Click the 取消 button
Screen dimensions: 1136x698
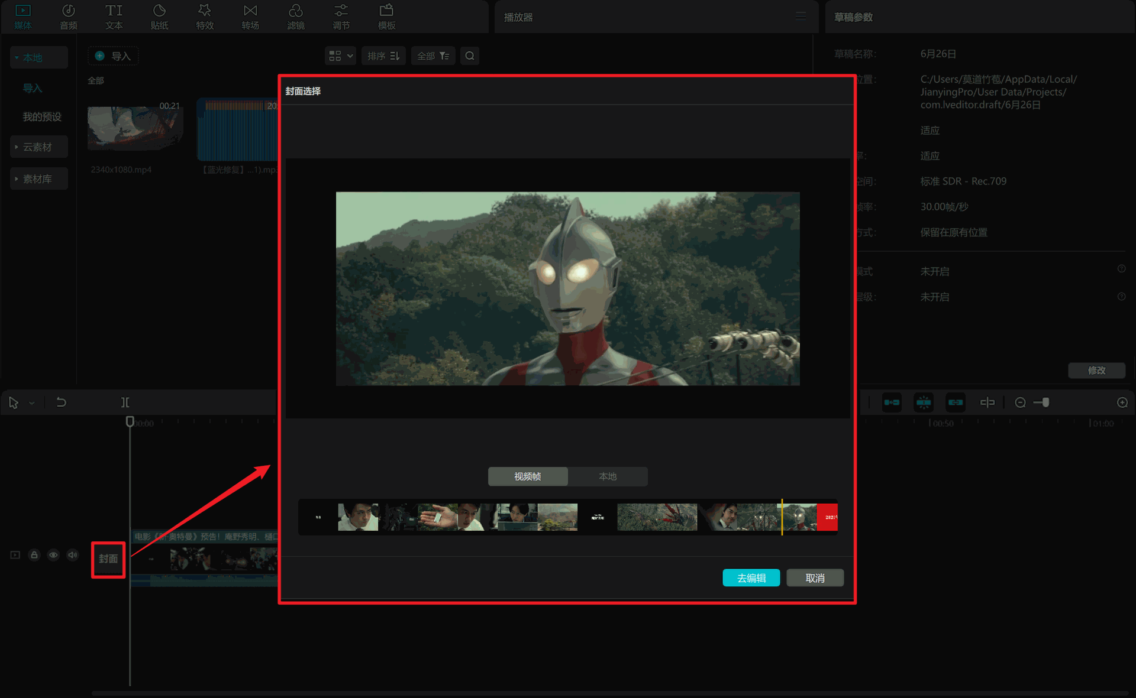point(815,578)
